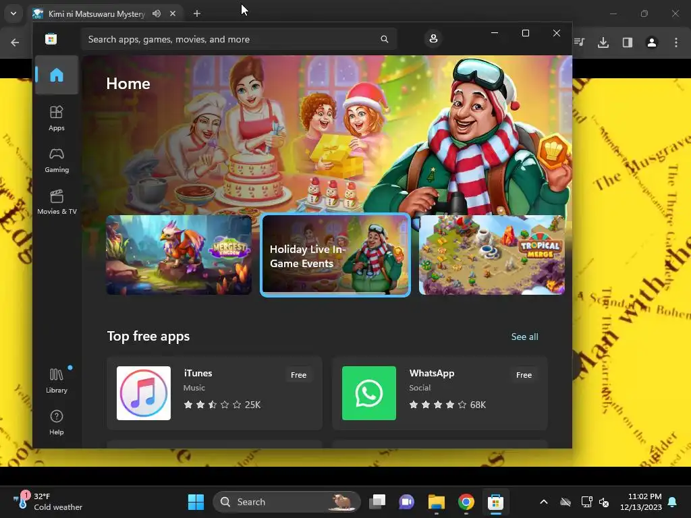The image size is (691, 518).
Task: Open a new tab in the browser
Action: pyautogui.click(x=197, y=13)
